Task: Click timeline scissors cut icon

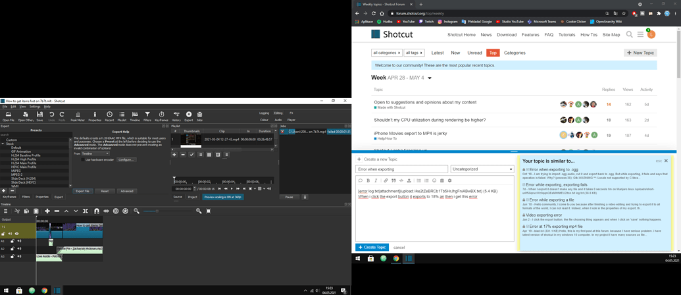Action: [17, 211]
